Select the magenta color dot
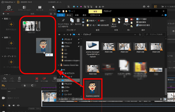 tap(81, 7)
